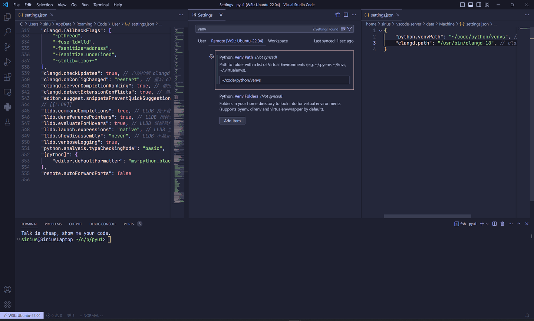This screenshot has width=534, height=321.
Task: Open the Remote Explorer view
Action: (7, 92)
